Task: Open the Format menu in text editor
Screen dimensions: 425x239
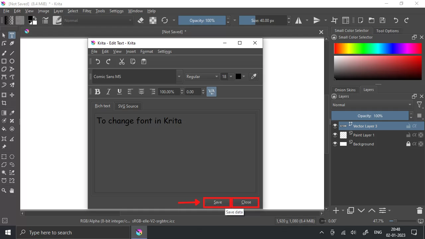Action: [x=147, y=51]
